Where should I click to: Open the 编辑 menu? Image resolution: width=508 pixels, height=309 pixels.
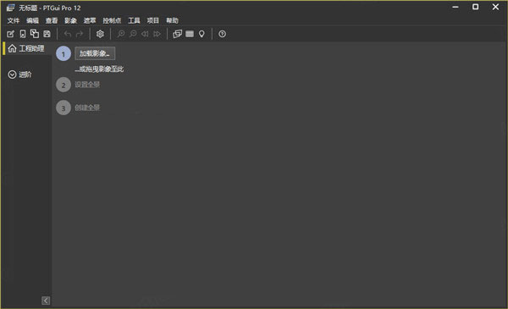(x=32, y=20)
